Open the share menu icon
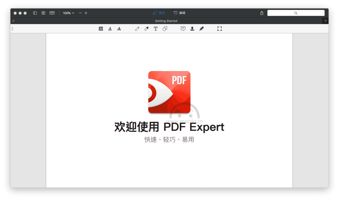The image size is (339, 200). pos(262,13)
